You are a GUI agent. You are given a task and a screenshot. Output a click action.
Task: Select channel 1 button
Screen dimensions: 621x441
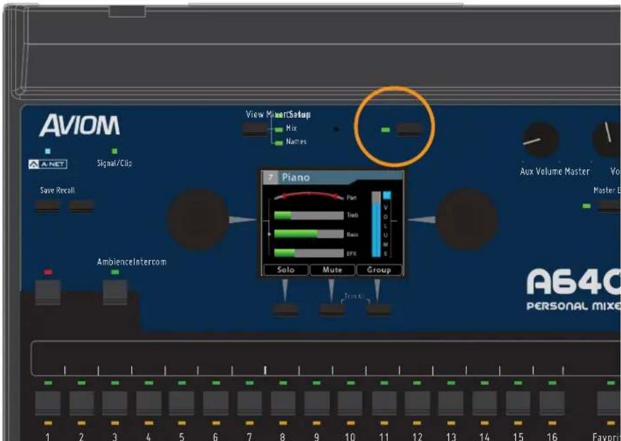point(48,403)
